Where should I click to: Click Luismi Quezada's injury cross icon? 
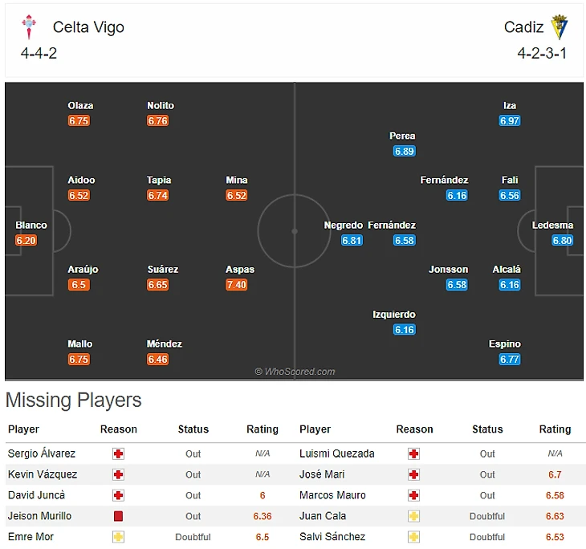414,453
